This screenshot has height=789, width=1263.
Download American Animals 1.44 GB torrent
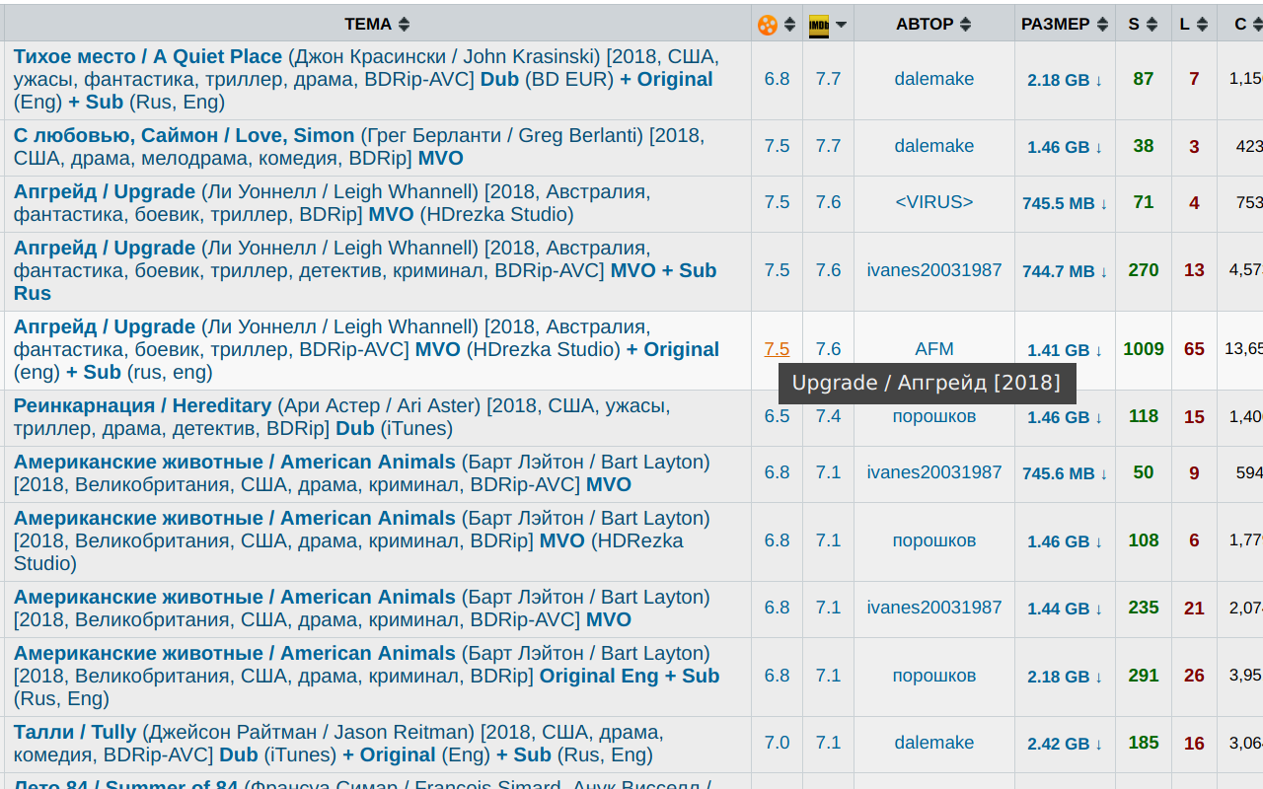(1065, 609)
